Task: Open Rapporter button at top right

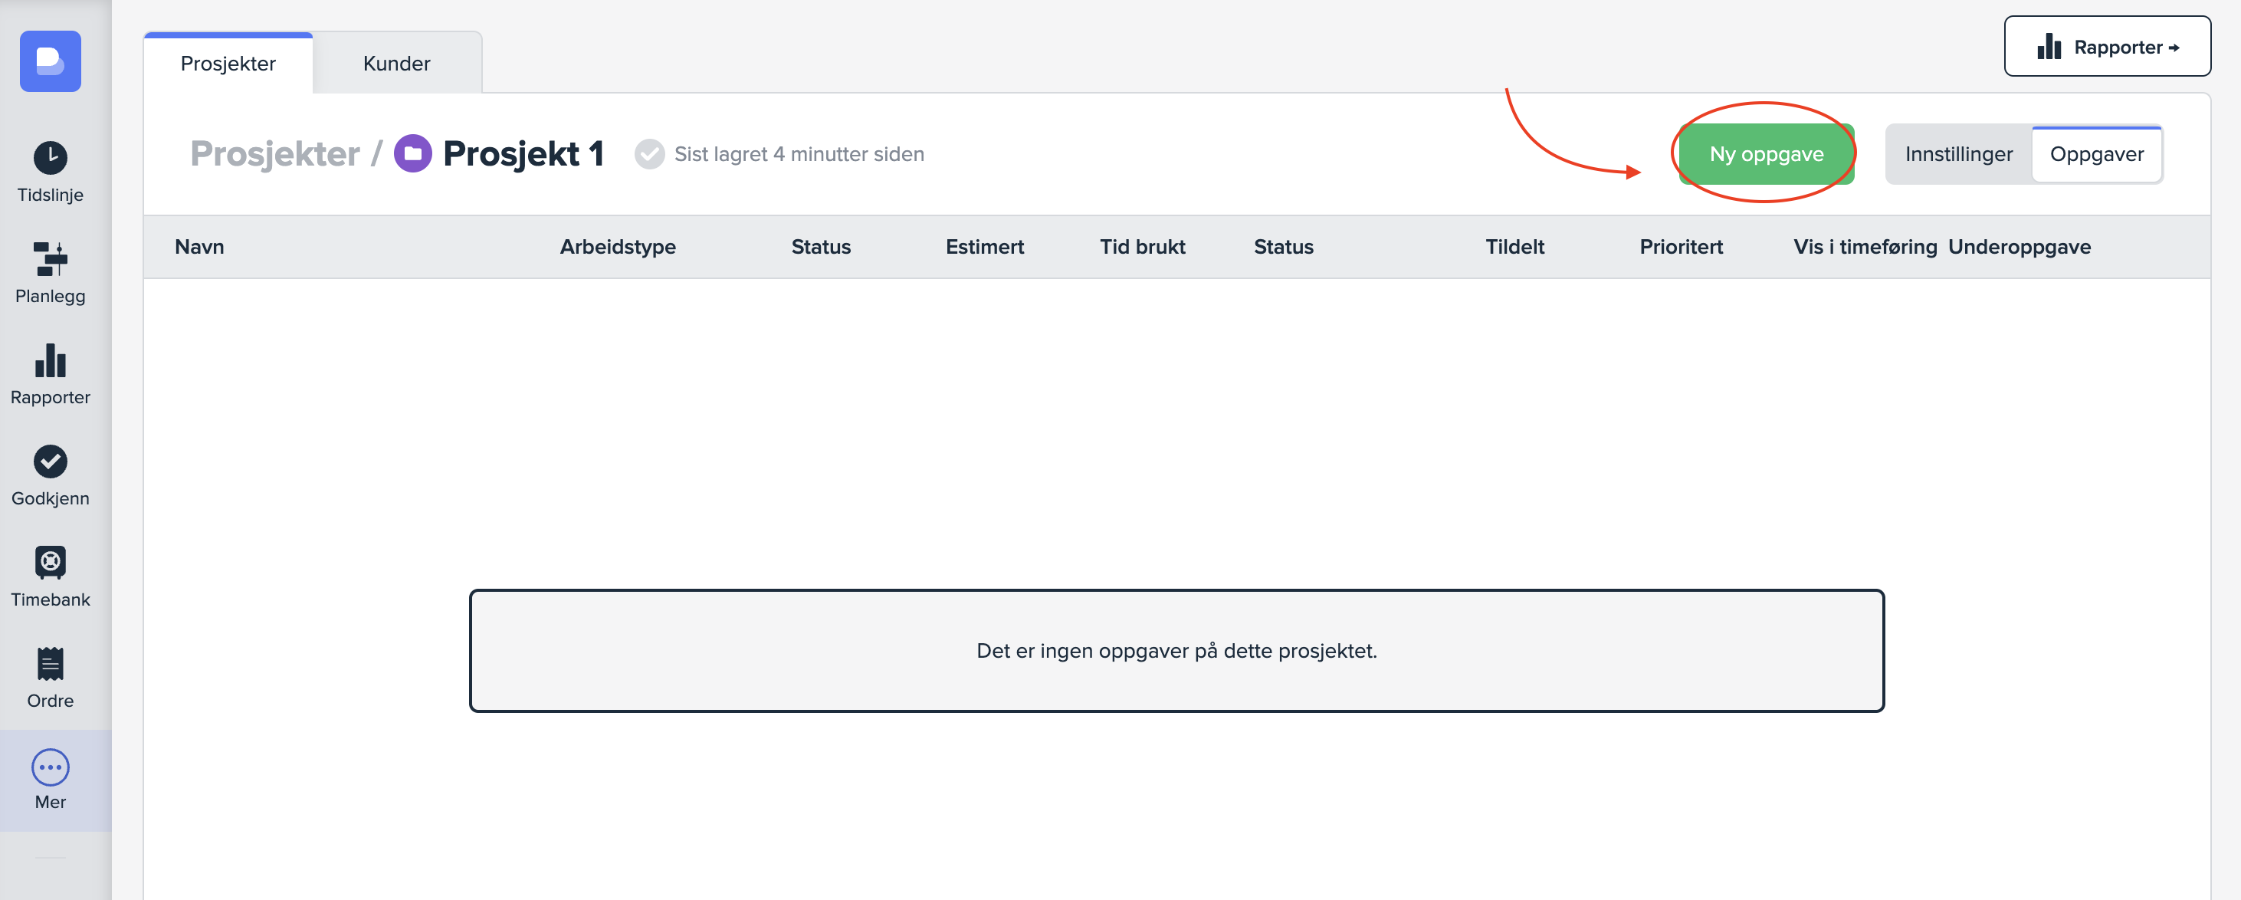Action: (x=2107, y=47)
